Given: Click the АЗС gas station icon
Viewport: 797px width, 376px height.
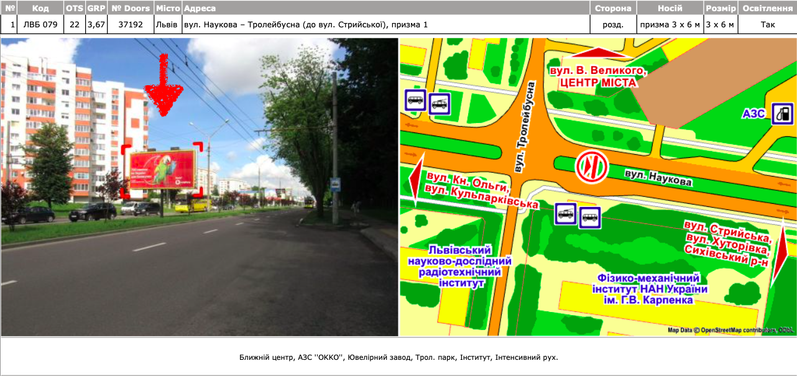Looking at the screenshot, I should (x=782, y=114).
